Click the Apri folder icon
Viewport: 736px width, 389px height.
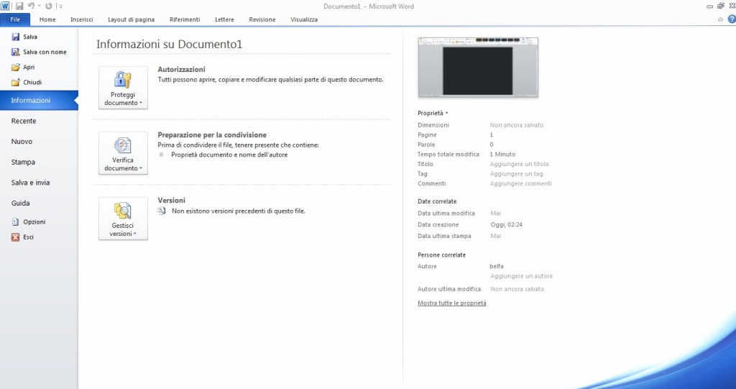coord(16,67)
